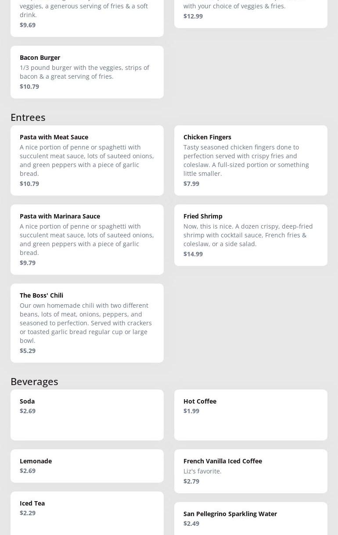Open Pasta with Meat Sauce item
This screenshot has width=338, height=535.
[x=87, y=160]
